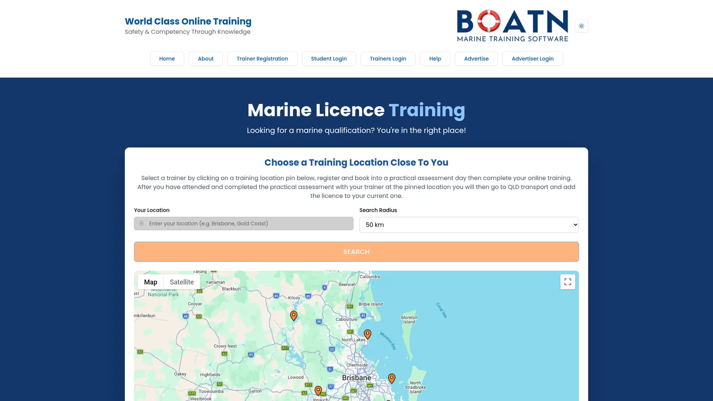Screen dimensions: 713x401
Task: Select the training pin south of Kilcoy
Action: pyautogui.click(x=294, y=316)
